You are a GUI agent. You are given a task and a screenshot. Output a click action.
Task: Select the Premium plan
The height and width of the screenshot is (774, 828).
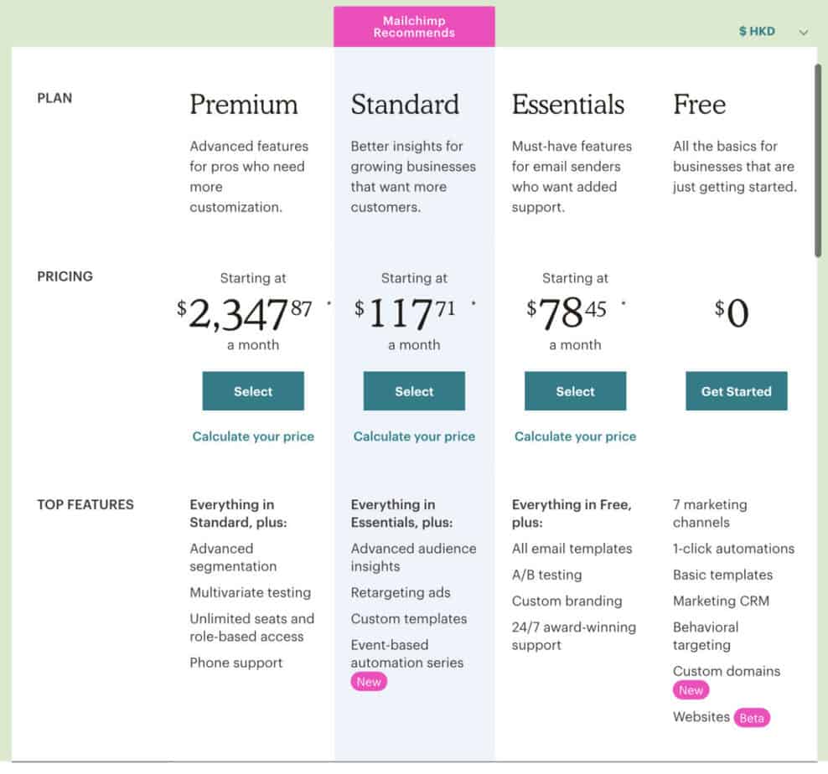click(x=253, y=391)
